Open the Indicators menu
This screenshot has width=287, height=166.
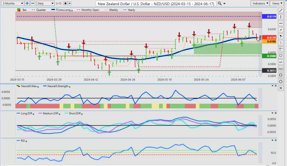pyautogui.click(x=260, y=3)
